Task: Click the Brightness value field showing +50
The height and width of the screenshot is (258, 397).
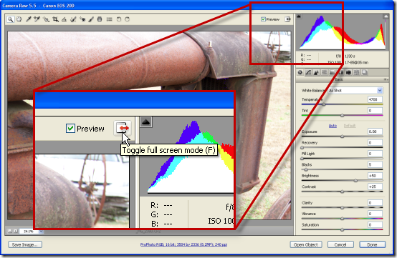Action: (375, 176)
